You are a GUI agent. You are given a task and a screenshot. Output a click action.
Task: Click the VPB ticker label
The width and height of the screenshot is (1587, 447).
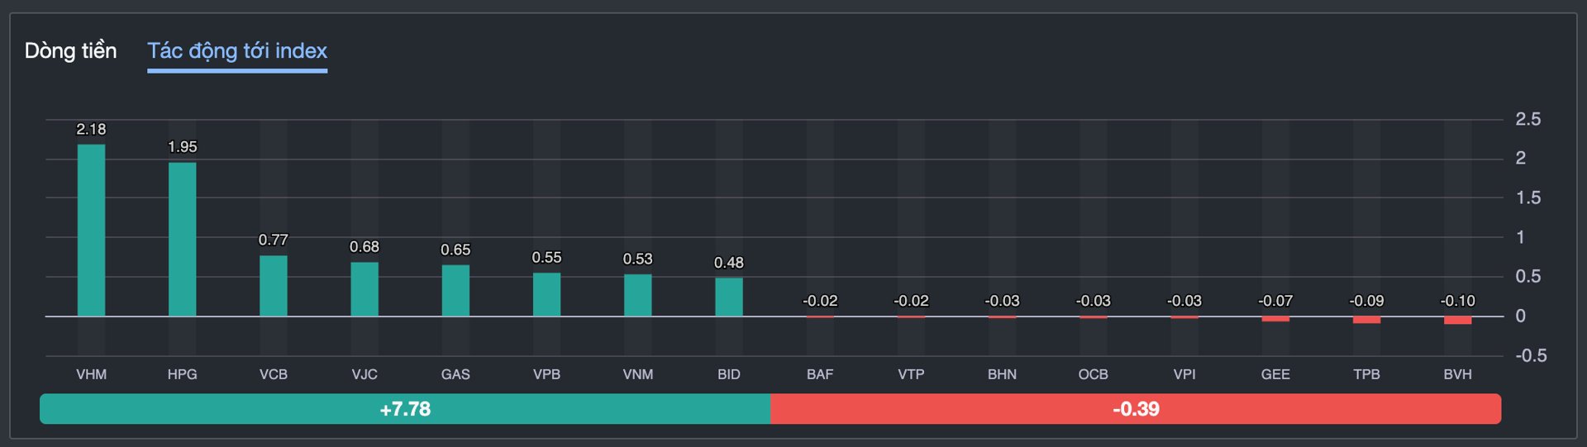coord(546,374)
